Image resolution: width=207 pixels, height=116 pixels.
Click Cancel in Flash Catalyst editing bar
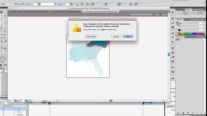pos(163,15)
